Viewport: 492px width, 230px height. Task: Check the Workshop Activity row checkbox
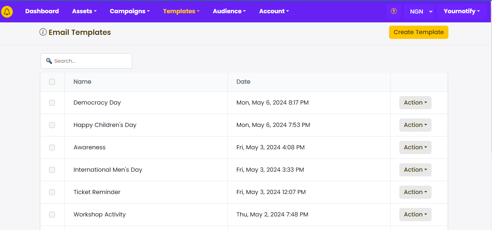52,215
